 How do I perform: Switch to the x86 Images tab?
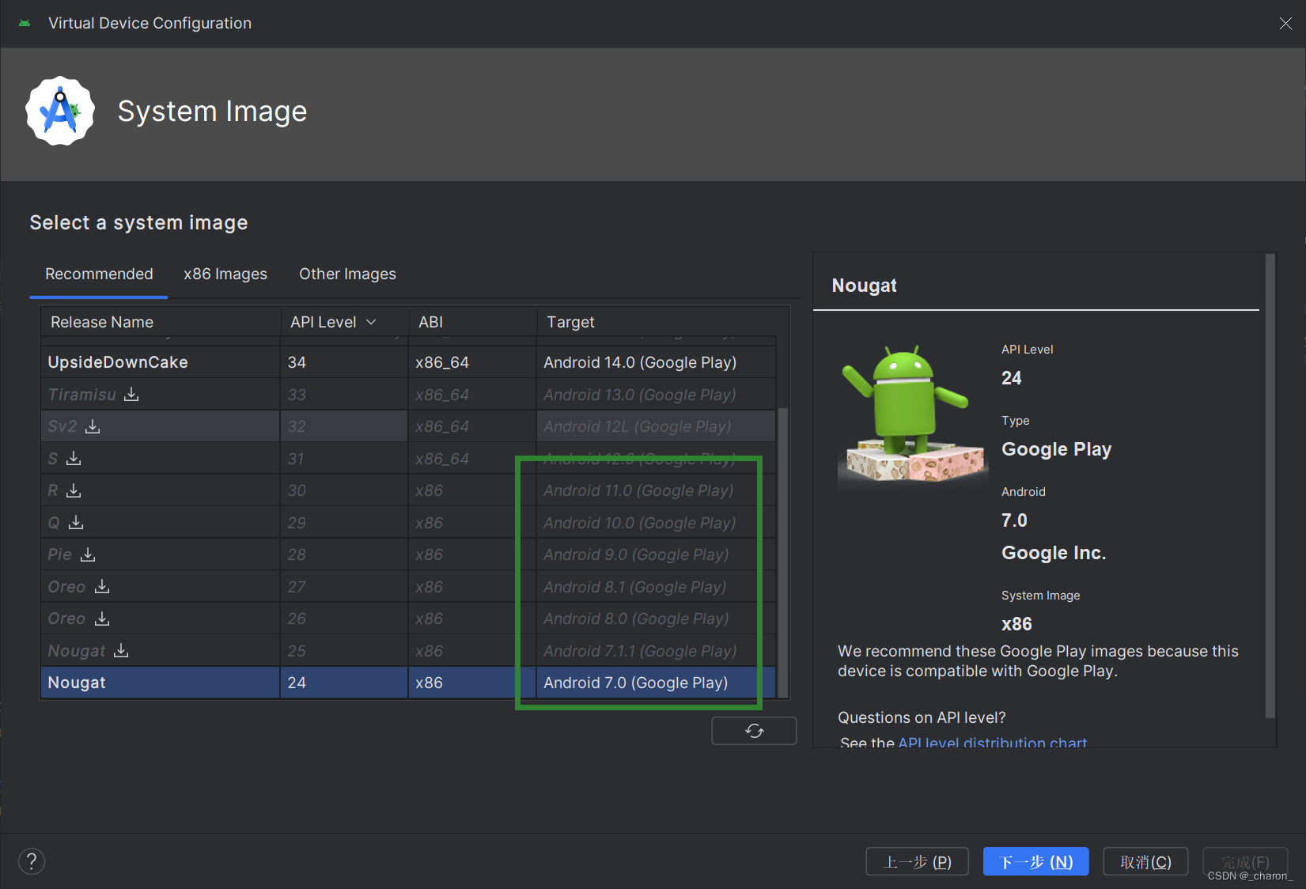pos(225,274)
